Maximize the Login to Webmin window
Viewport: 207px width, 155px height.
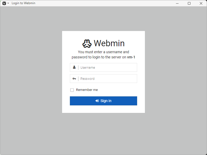tap(189, 3)
